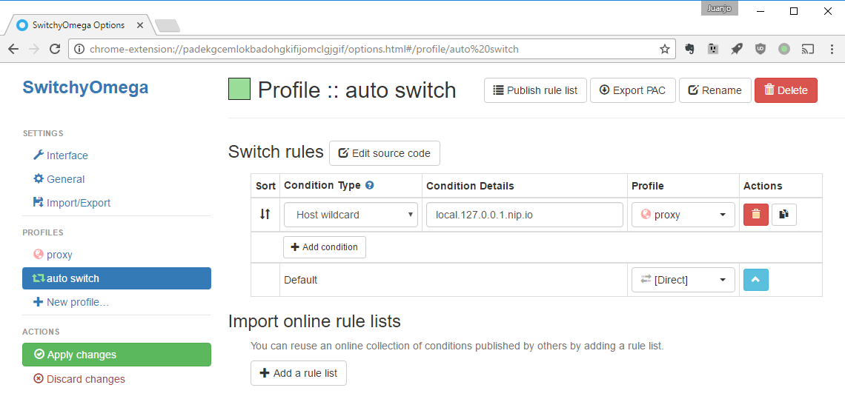Click Edit source code button
The width and height of the screenshot is (845, 419).
coord(384,153)
